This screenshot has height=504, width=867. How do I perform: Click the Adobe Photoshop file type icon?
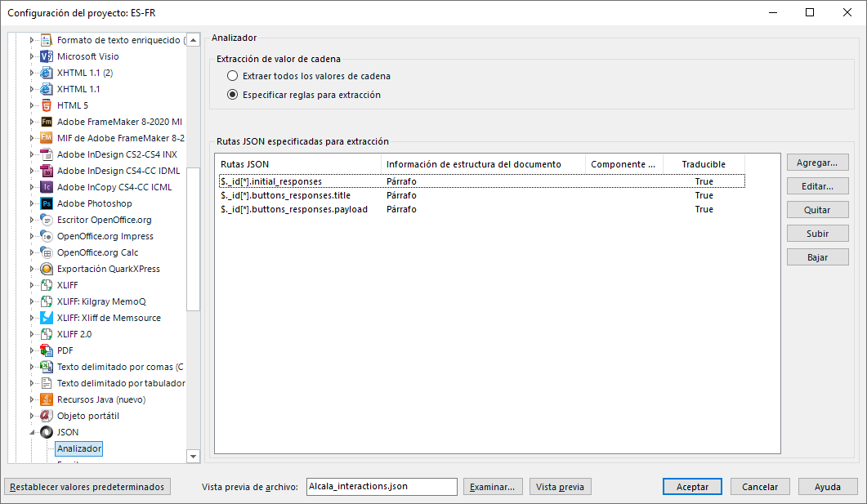coord(47,203)
